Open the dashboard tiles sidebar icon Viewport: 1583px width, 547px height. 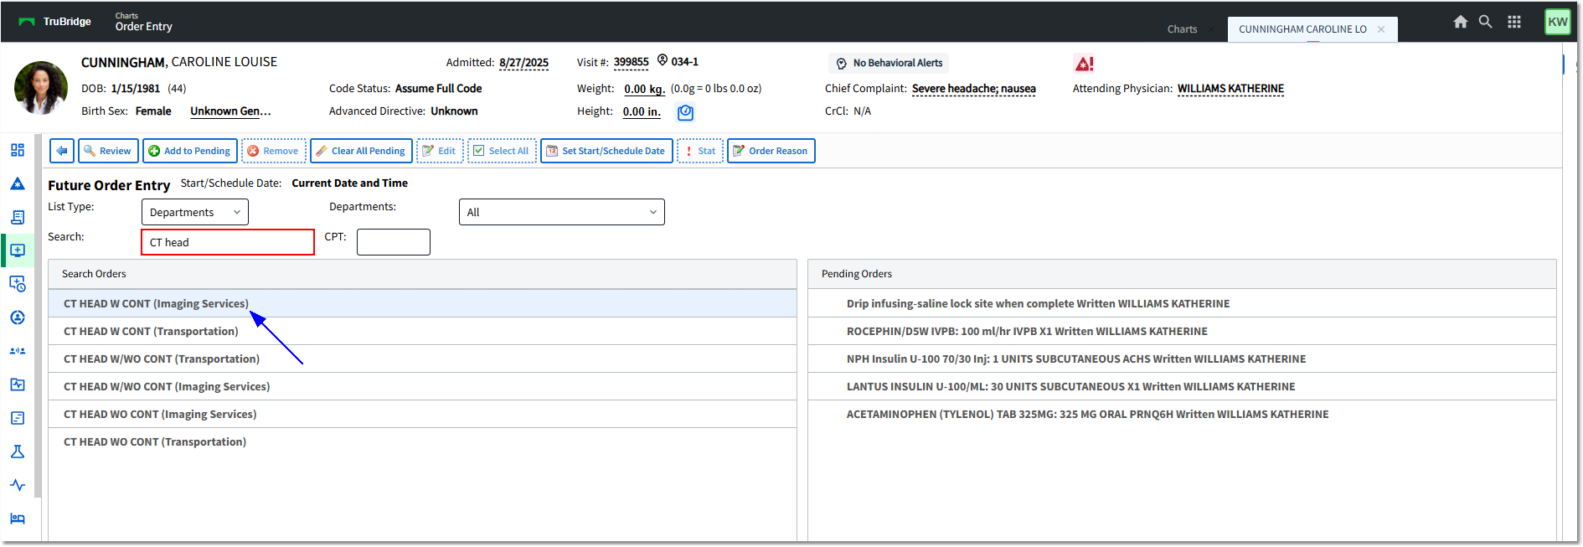[18, 150]
